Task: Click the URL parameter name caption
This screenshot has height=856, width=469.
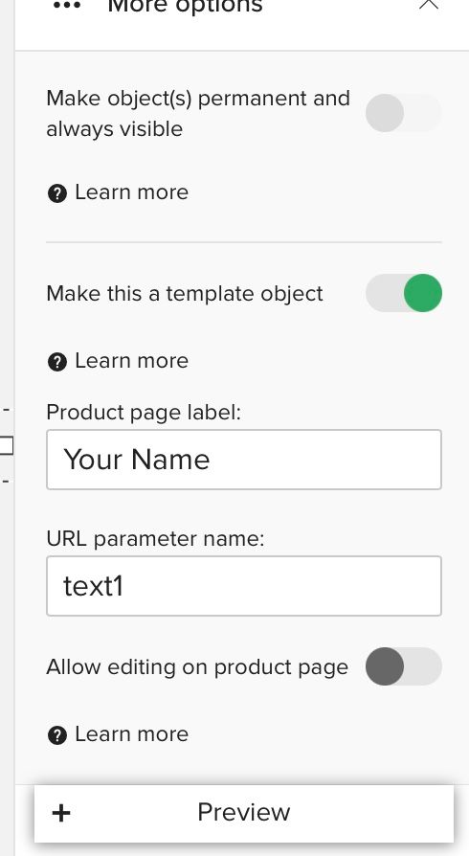Action: [x=155, y=539]
